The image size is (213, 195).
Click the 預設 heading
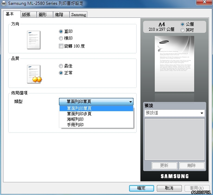click(149, 105)
